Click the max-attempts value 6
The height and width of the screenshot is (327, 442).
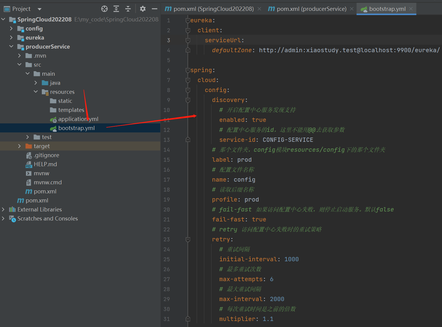pyautogui.click(x=272, y=279)
